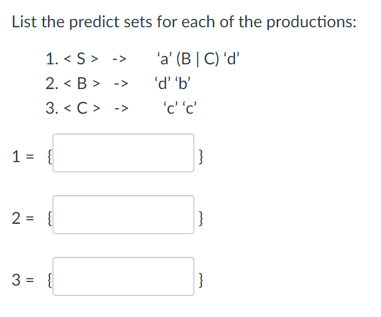This screenshot has height=317, width=381.
Task: Click the < B > nonterminal in production 2
Action: pyautogui.click(x=82, y=83)
